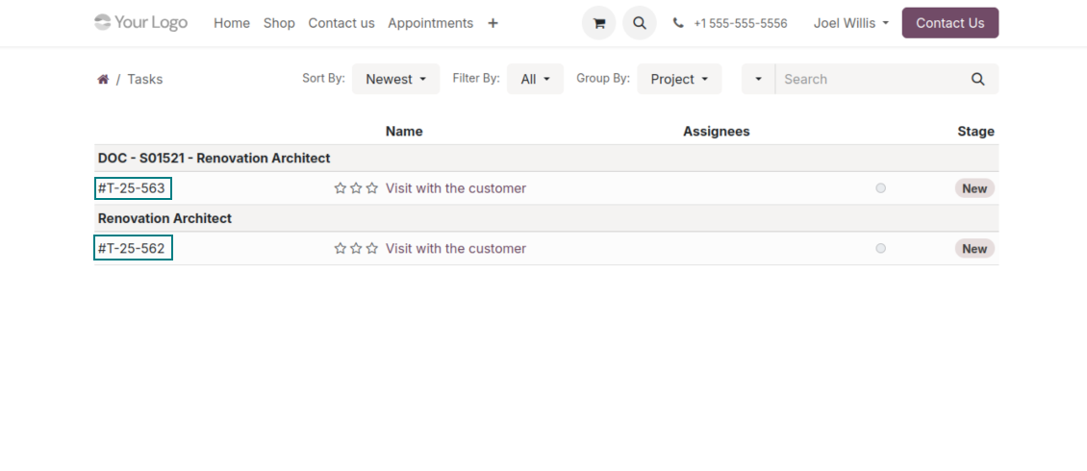Click inside the task Search field
The width and height of the screenshot is (1087, 471).
pyautogui.click(x=866, y=79)
